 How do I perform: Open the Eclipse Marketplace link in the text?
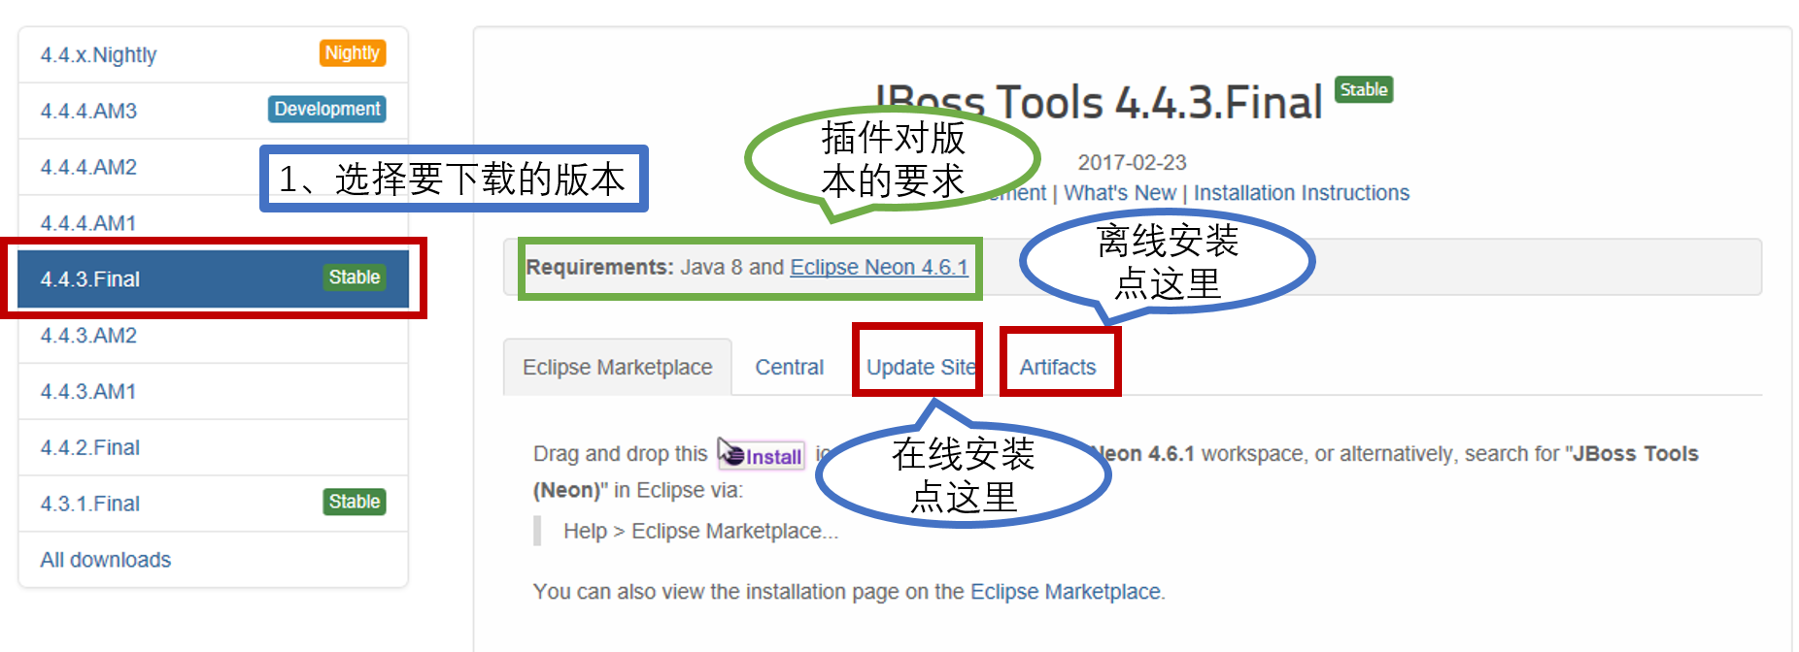[1066, 592]
